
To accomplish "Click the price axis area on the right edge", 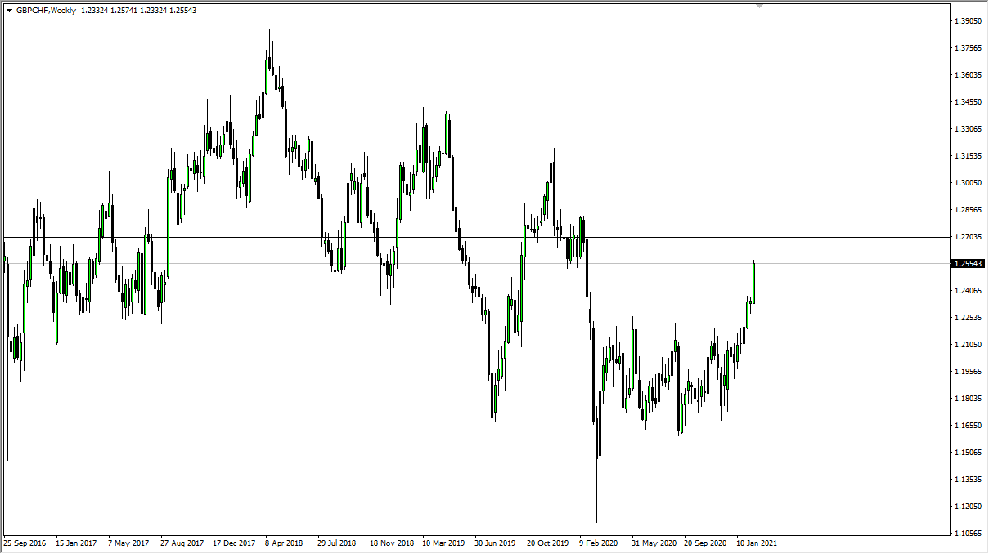I will 968,327.
